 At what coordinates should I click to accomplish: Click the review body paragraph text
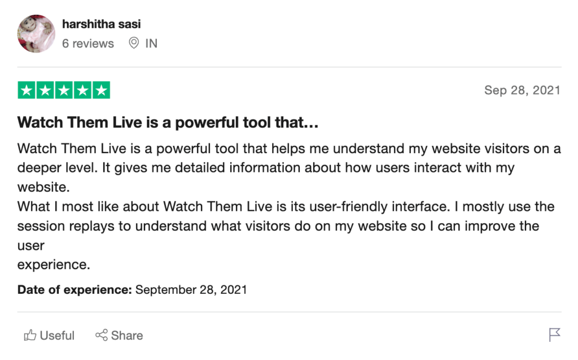click(x=289, y=206)
